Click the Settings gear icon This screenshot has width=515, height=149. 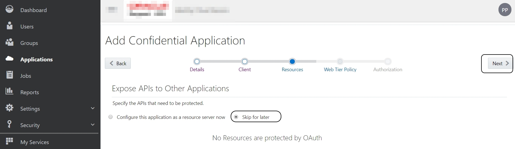click(x=9, y=108)
